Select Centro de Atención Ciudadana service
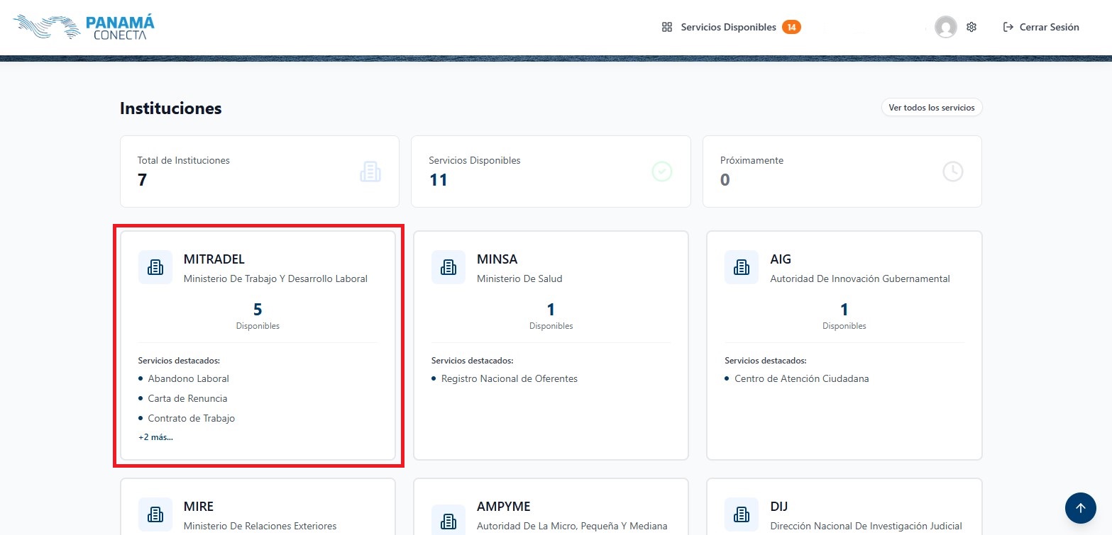Viewport: 1112px width, 535px height. [801, 378]
